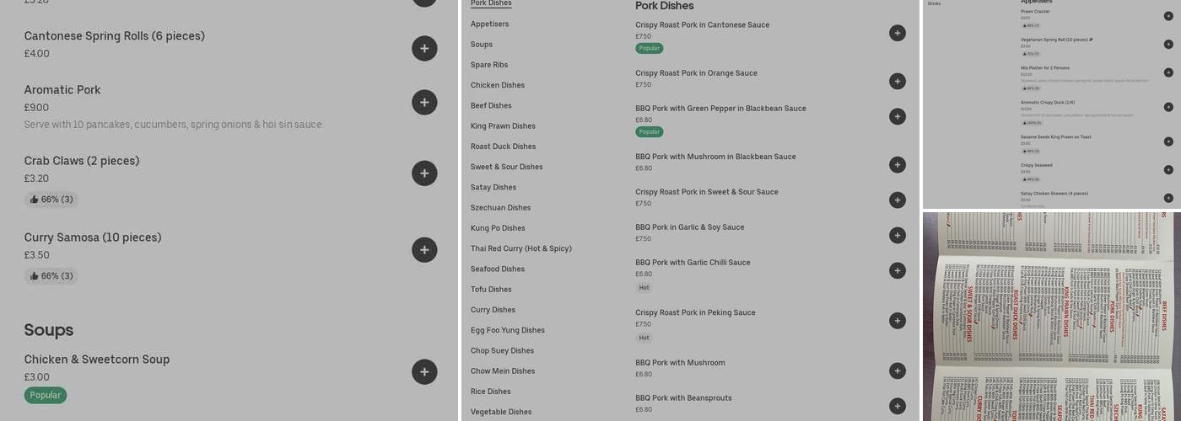Add BBQ Pork with Green Pepper in Blackbean Sauce
Viewport: 1181px width, 421px height.
[x=897, y=116]
